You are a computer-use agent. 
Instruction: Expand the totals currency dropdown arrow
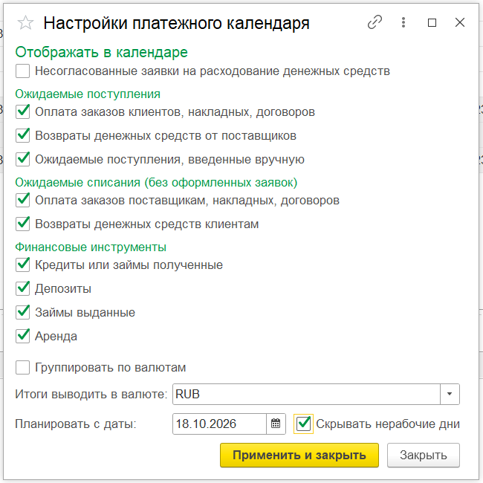tap(450, 394)
